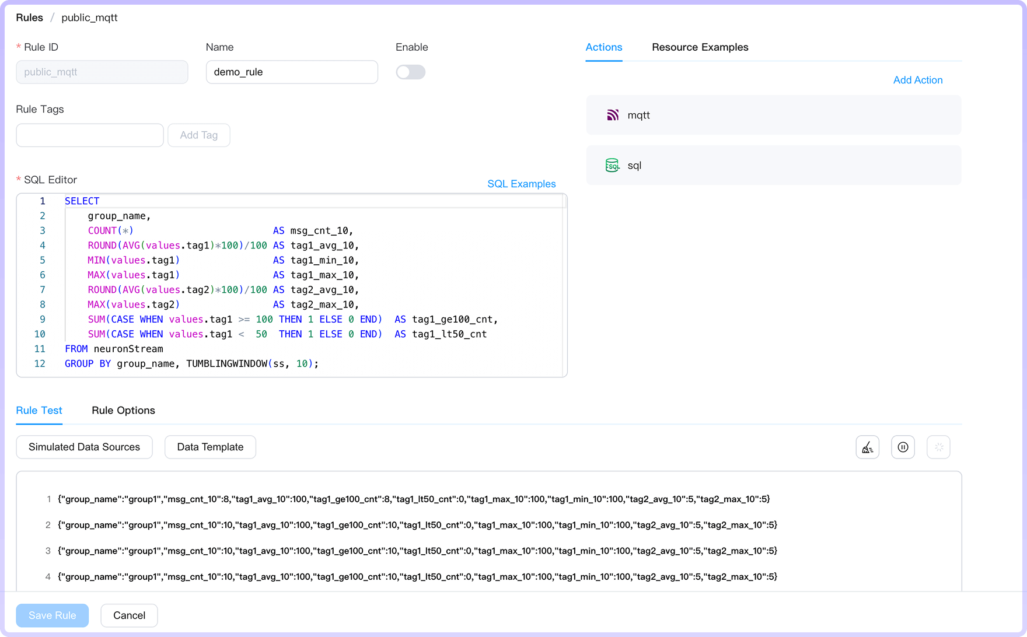Navigate back via the Rules breadcrumb
This screenshot has width=1027, height=637.
[29, 17]
